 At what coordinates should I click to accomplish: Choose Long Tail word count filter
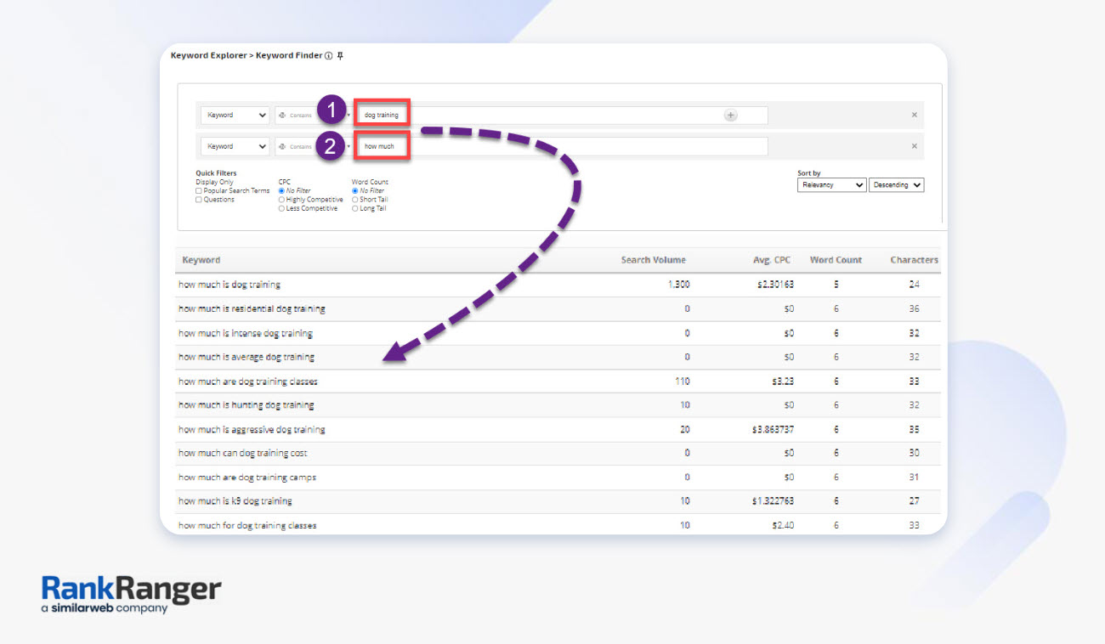click(x=355, y=208)
